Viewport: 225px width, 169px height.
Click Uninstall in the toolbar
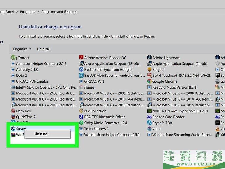coord(44,49)
